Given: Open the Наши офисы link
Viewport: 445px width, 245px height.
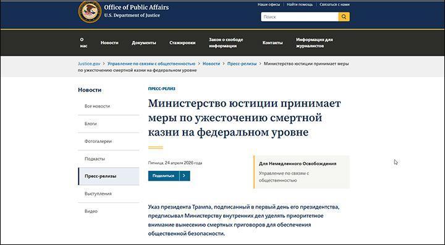Looking at the screenshot, I should click(268, 4).
